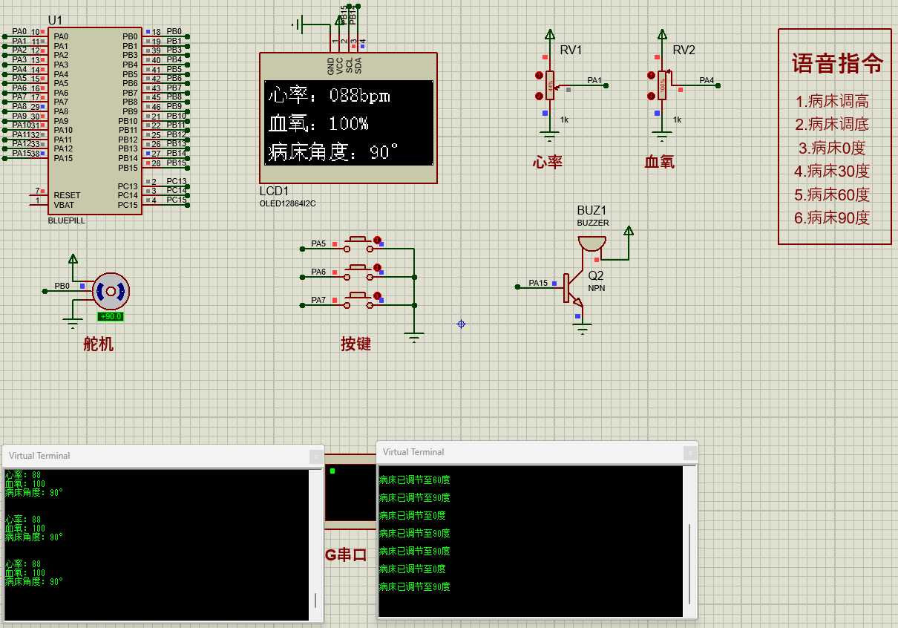
Task: Select the power terminal above the buzzer
Action: coord(629,232)
